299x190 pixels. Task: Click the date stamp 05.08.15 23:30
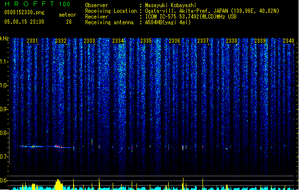point(24,22)
